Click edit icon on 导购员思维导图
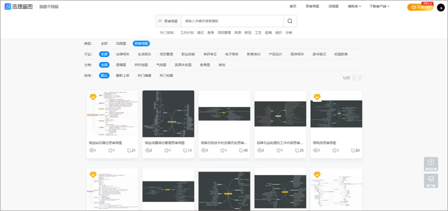The width and height of the screenshot is (448, 211). click(x=353, y=150)
